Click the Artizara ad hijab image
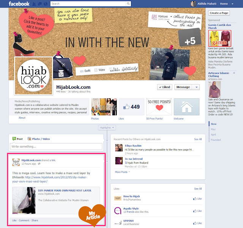Screen dimensions: 243x228 pyautogui.click(x=214, y=90)
